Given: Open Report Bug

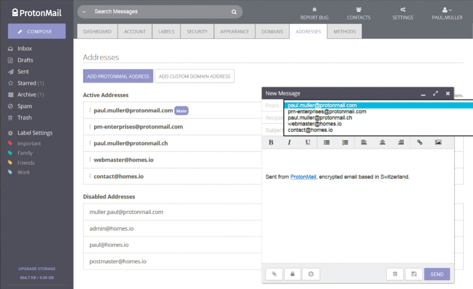Looking at the screenshot, I should click(x=314, y=14).
